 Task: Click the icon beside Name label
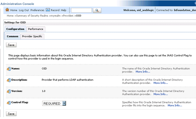point(8,69)
